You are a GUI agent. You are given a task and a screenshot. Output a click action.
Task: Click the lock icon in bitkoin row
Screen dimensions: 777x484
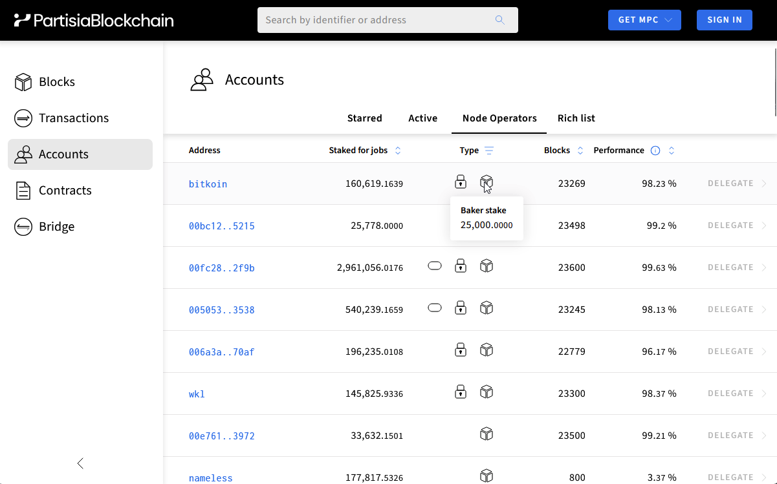[460, 182]
